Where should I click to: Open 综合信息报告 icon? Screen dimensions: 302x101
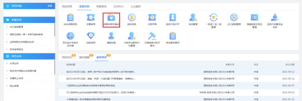tap(70, 18)
